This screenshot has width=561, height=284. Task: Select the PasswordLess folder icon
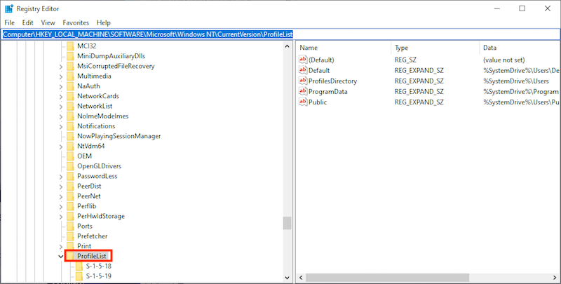[70, 176]
